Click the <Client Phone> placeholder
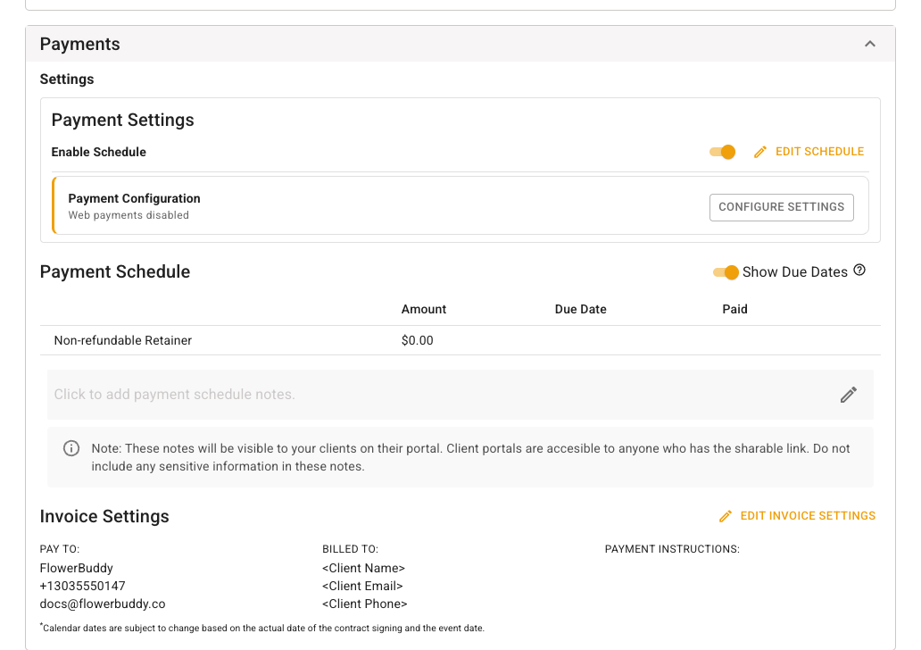The height and width of the screenshot is (650, 921). pyautogui.click(x=365, y=604)
